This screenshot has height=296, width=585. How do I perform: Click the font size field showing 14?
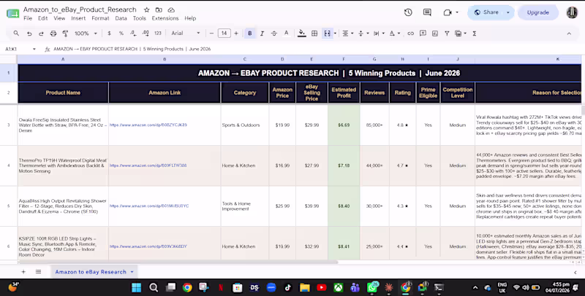tap(224, 34)
